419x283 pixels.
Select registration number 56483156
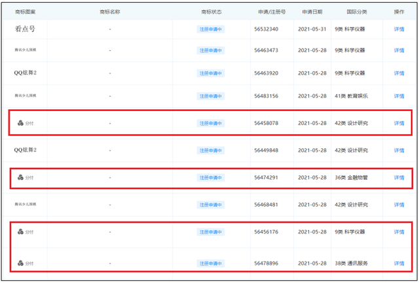coord(266,96)
